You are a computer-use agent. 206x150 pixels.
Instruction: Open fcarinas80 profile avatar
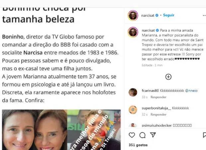coord(133,92)
